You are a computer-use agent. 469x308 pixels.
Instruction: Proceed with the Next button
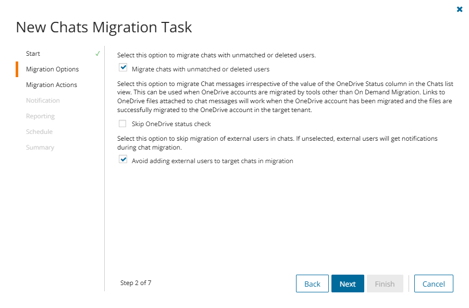pos(348,284)
